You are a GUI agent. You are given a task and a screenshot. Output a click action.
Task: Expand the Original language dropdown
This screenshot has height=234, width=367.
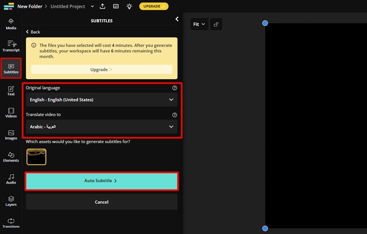point(102,99)
